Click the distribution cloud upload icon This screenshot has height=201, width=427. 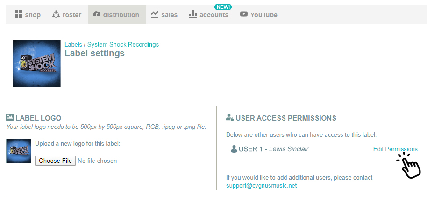coord(97,14)
